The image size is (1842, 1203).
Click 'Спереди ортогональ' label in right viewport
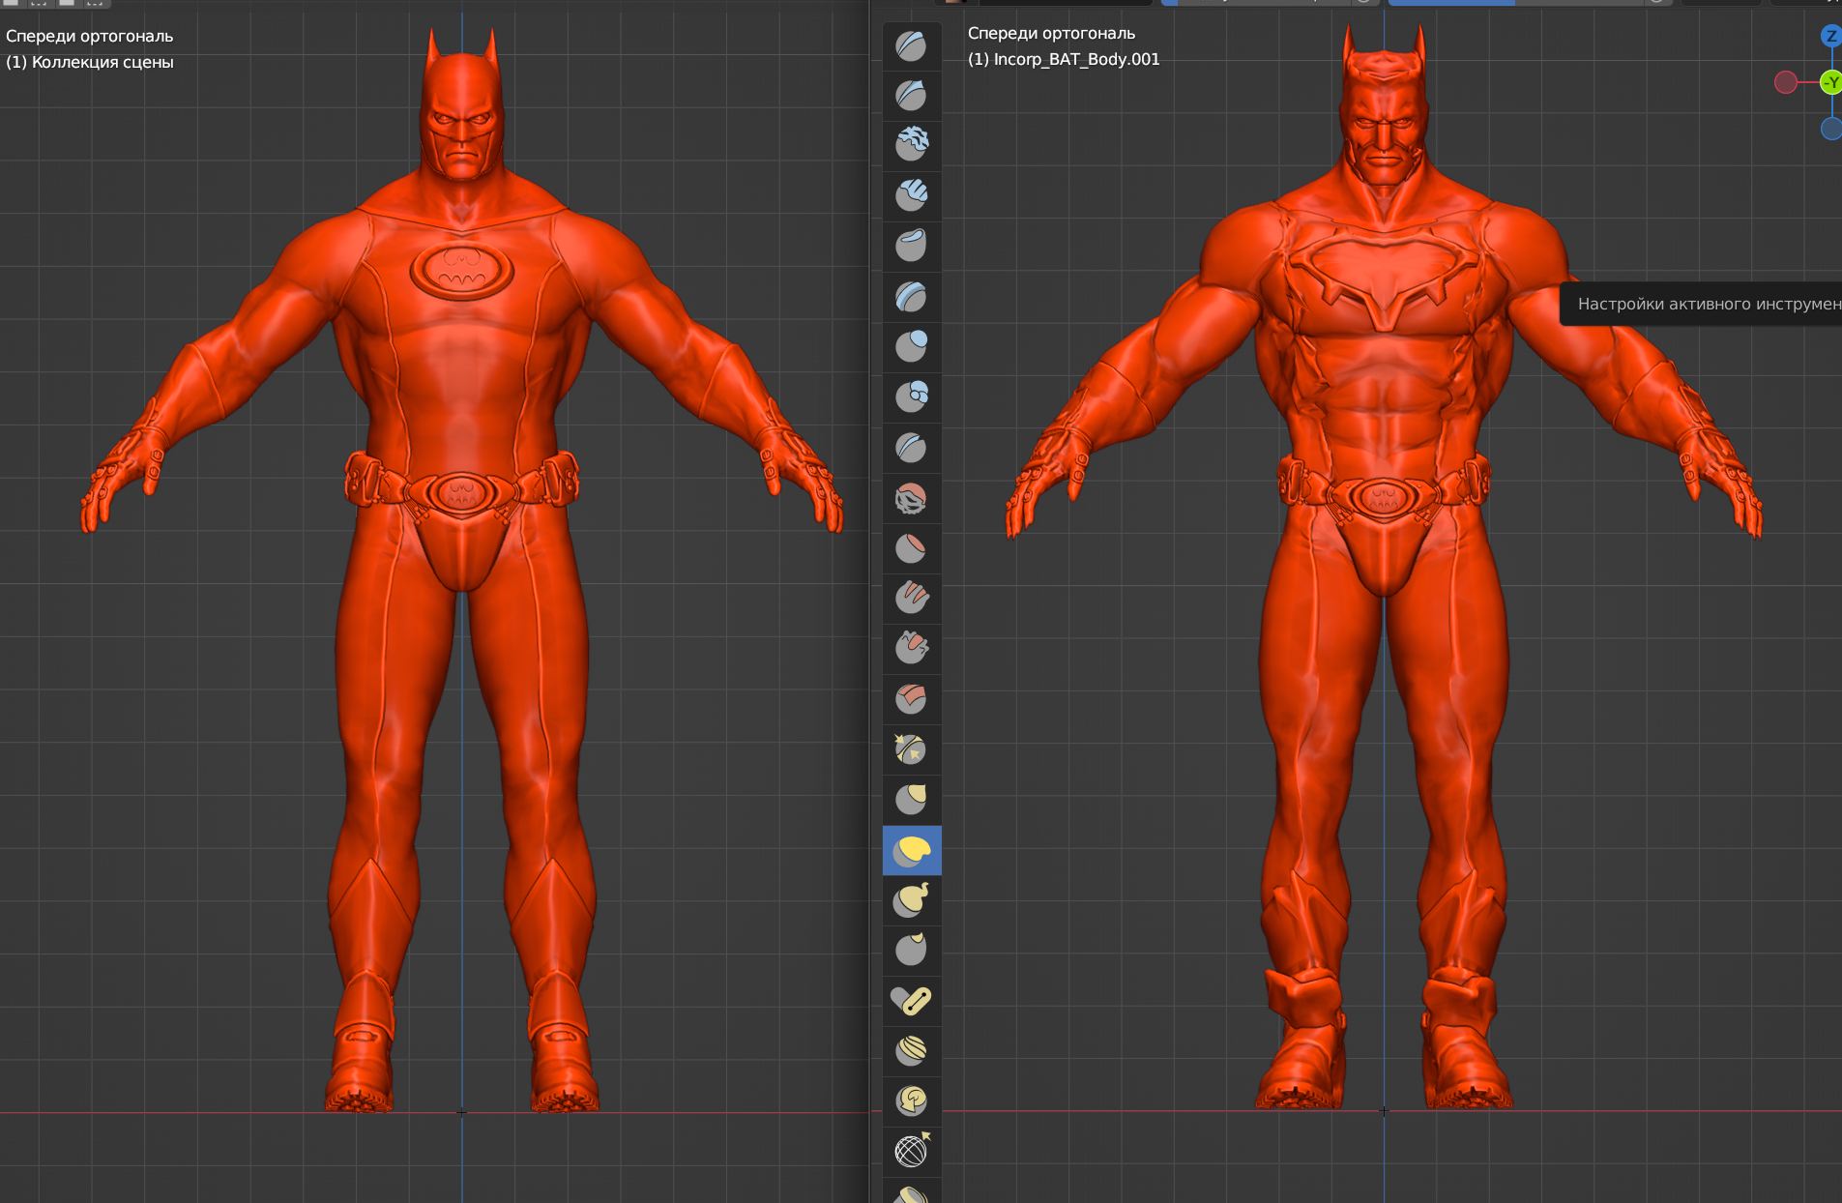(1051, 34)
